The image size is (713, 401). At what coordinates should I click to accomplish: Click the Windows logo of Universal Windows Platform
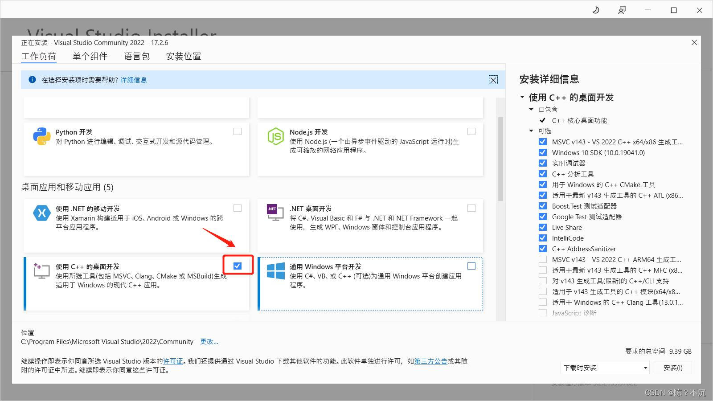pyautogui.click(x=275, y=270)
